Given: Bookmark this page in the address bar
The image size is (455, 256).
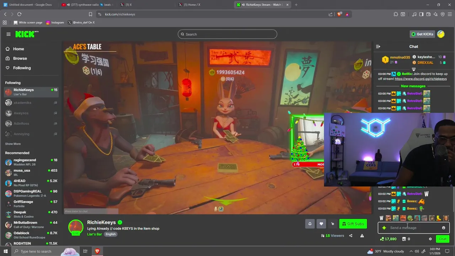Looking at the screenshot, I should [90, 14].
